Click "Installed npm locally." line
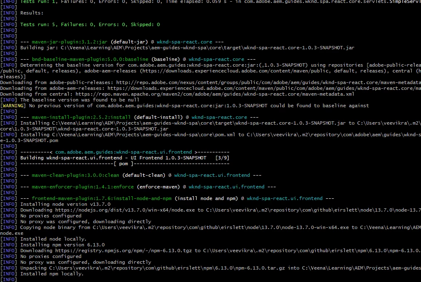This screenshot has width=421, height=282. point(52,274)
